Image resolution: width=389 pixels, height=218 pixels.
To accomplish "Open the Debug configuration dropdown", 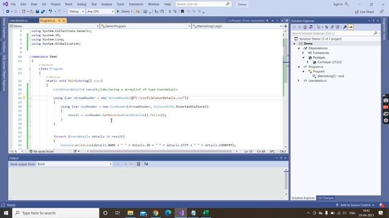I will (77, 12).
